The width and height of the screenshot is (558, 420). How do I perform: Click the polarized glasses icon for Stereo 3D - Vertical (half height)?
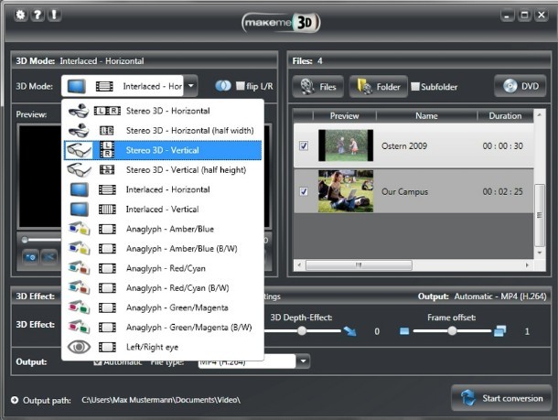tap(79, 170)
